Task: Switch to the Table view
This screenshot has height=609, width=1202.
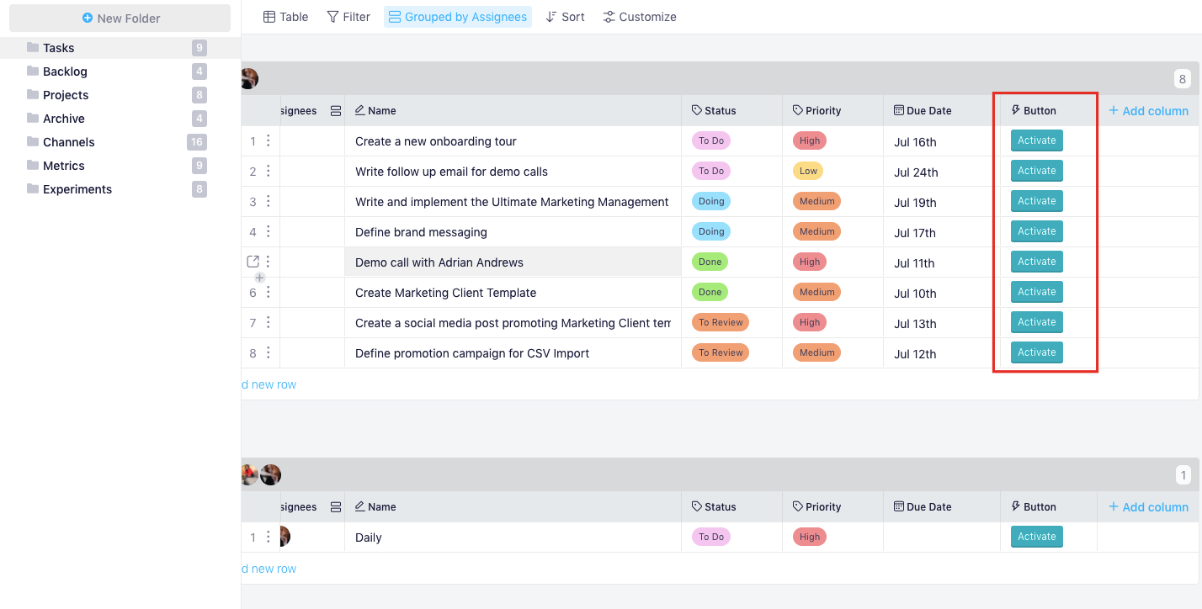Action: [x=285, y=17]
